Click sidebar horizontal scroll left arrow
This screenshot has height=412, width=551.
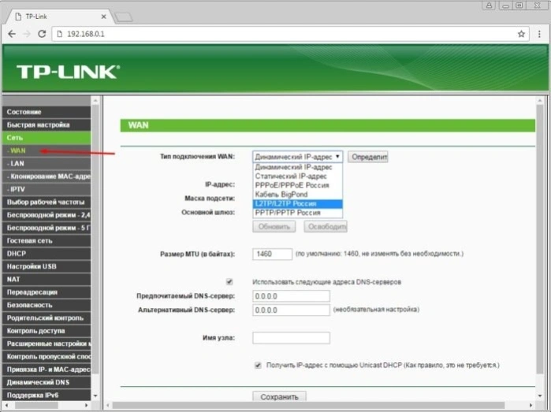[x=6, y=406]
